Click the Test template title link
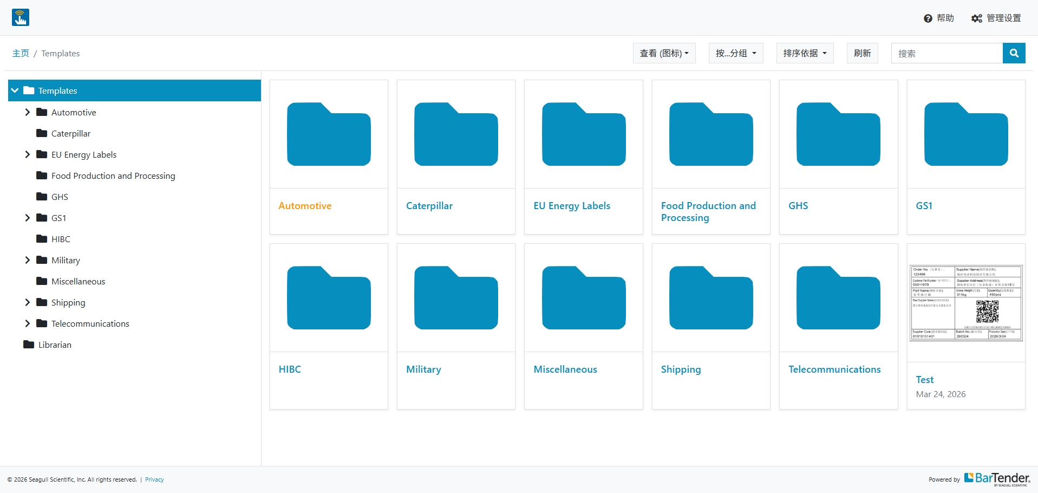 coord(925,380)
